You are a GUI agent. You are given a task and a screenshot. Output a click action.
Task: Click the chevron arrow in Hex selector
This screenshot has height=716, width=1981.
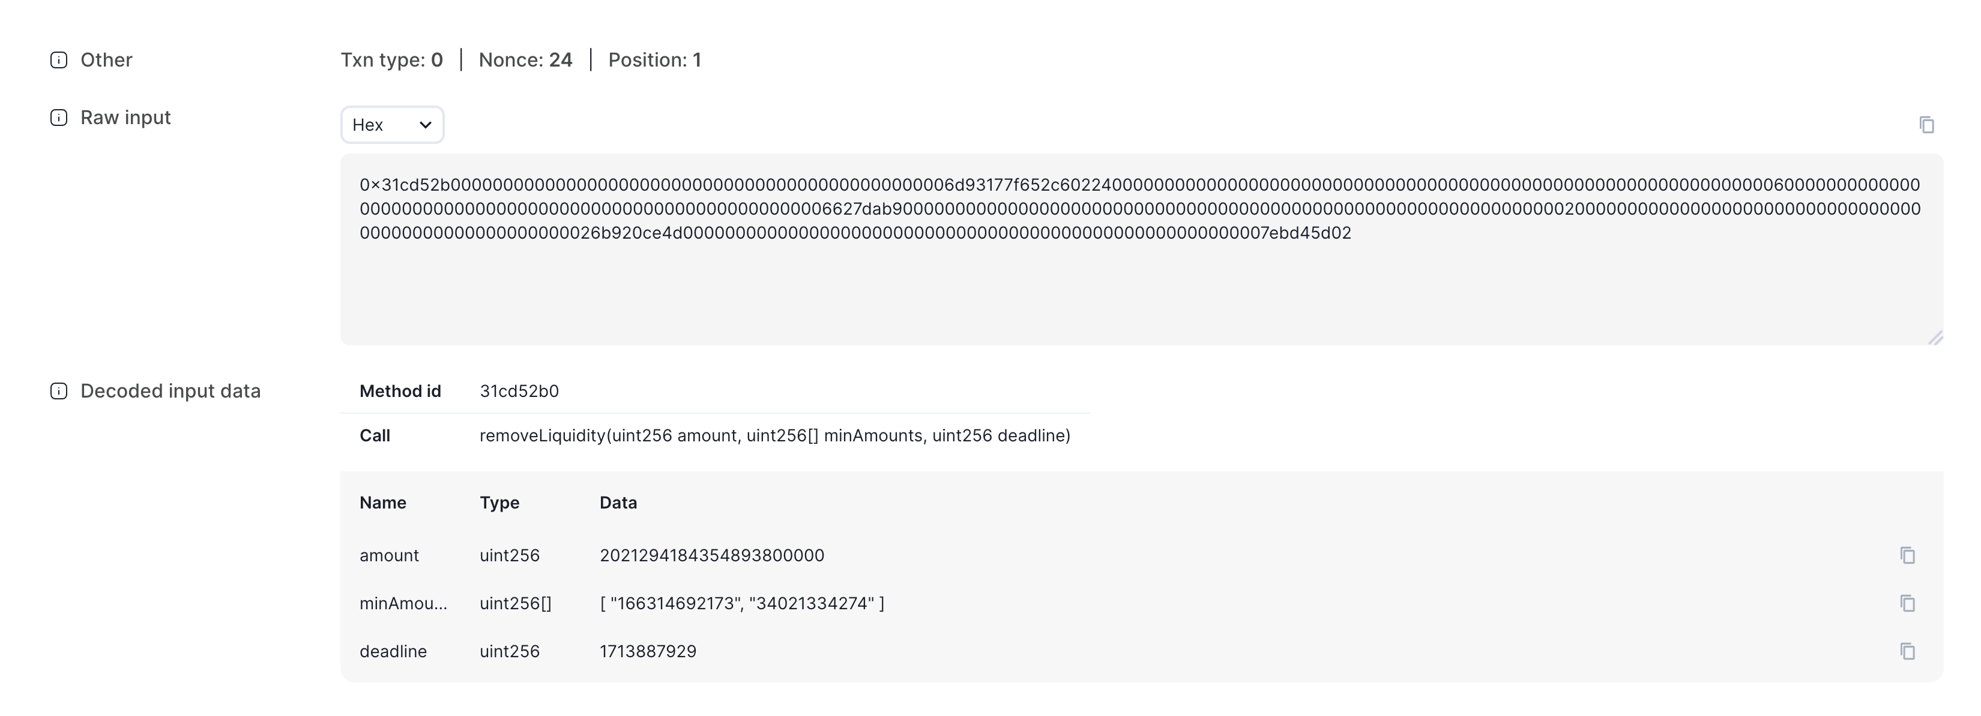[425, 125]
